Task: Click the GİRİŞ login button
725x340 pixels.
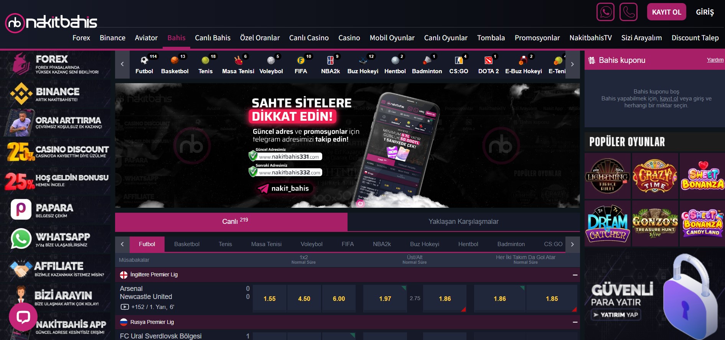Action: [705, 12]
